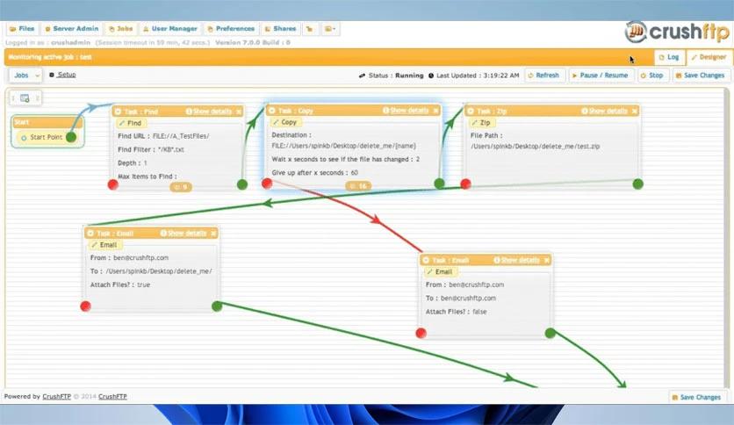Click settings icon of Email task not attaching files
This screenshot has height=425, width=734.
426,260
